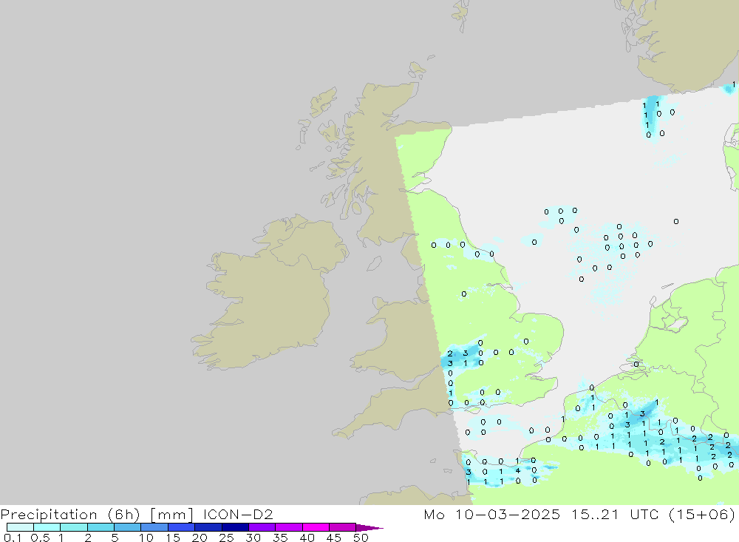Select the Isle of Man on the map

(x=374, y=264)
